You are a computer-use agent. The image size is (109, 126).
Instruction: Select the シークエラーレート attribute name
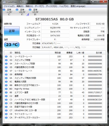(x=23, y=71)
